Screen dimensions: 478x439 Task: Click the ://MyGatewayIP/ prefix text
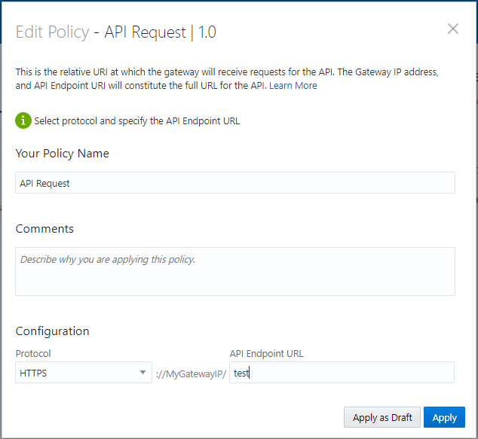tap(191, 373)
